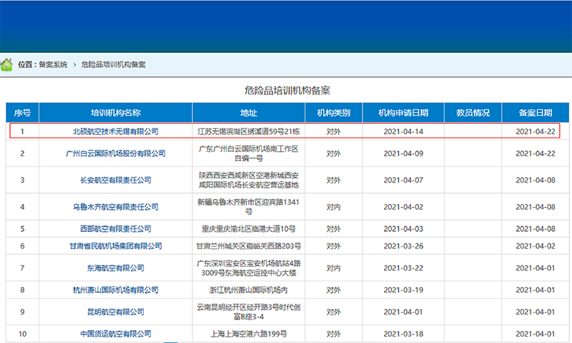
Task: Open the 危险品培训机构备案 breadcrumb
Action: tap(113, 64)
